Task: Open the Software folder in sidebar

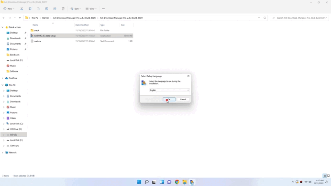Action: (14, 71)
